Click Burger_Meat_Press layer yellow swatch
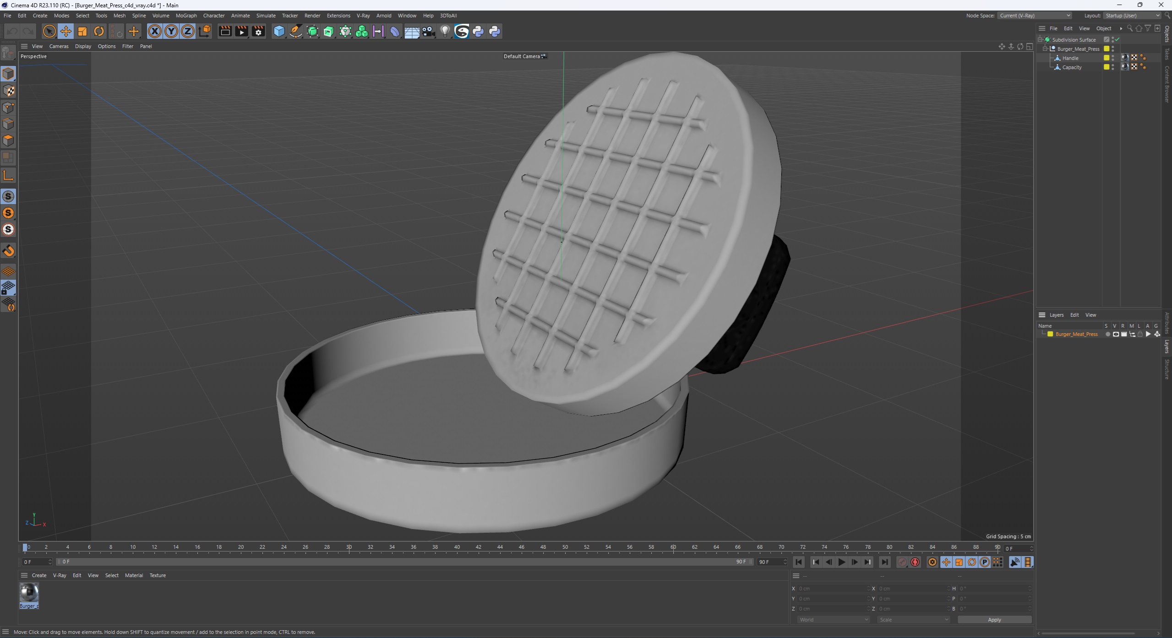Screen dimensions: 1172x638 tap(1050, 334)
